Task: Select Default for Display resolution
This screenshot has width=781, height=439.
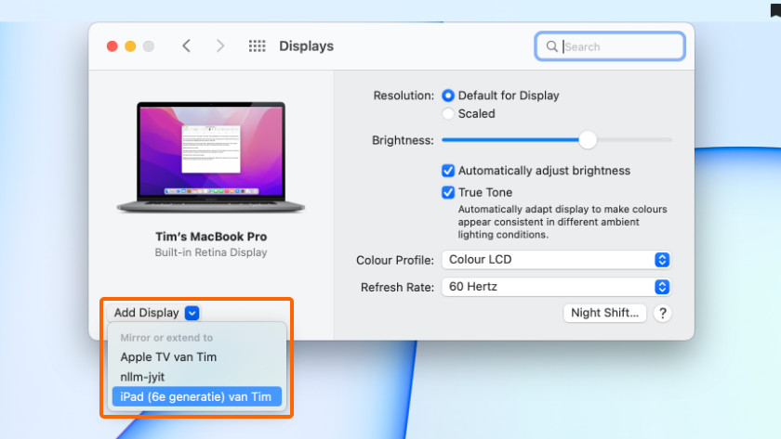Action: pyautogui.click(x=449, y=95)
